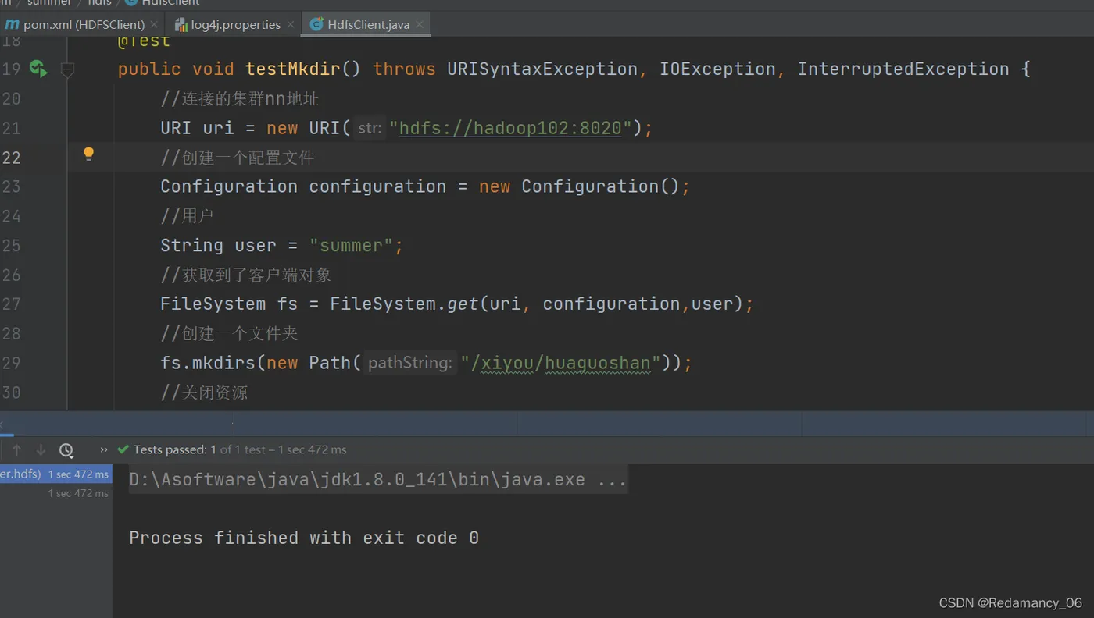The width and height of the screenshot is (1094, 618).
Task: Click the Maven icon on pom.xml tab
Action: (x=12, y=24)
